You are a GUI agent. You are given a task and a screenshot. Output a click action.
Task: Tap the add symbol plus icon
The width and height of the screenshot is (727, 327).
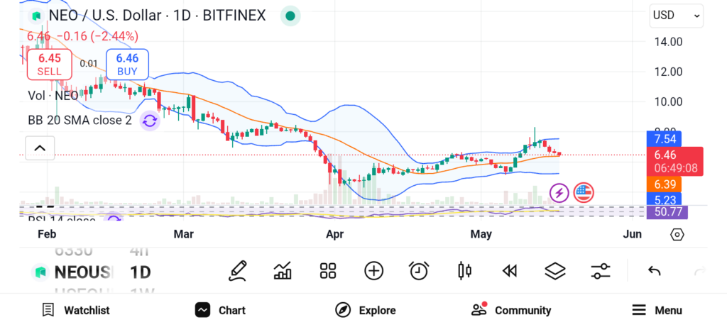click(373, 270)
